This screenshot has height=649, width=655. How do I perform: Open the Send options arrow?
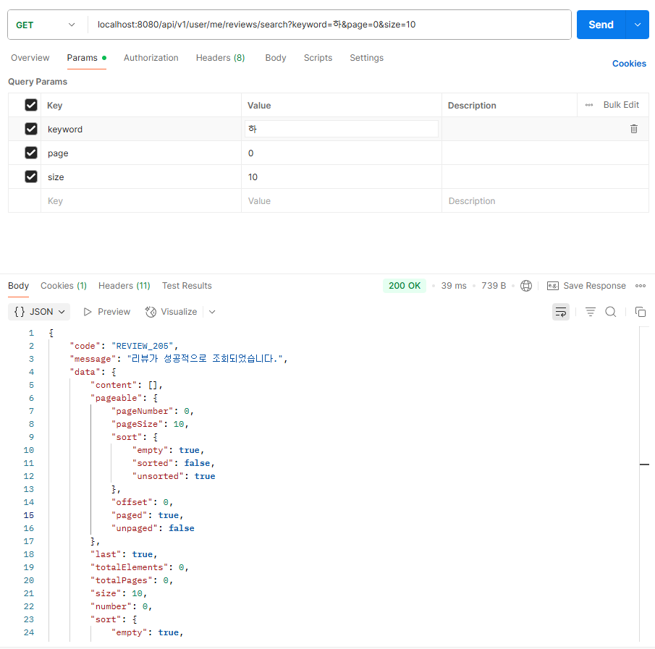coord(638,25)
